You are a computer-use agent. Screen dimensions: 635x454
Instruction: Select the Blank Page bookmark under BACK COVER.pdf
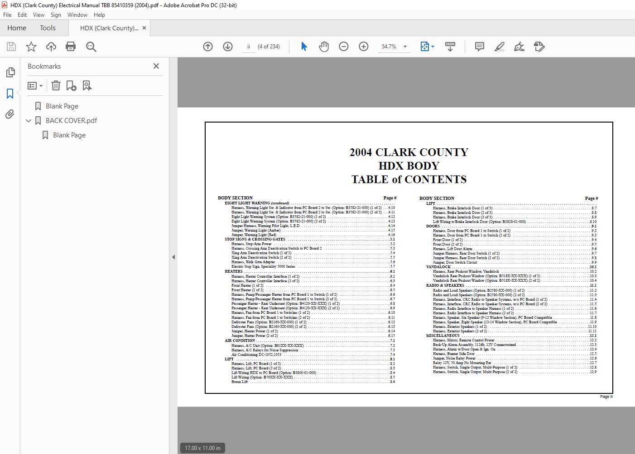pos(69,135)
